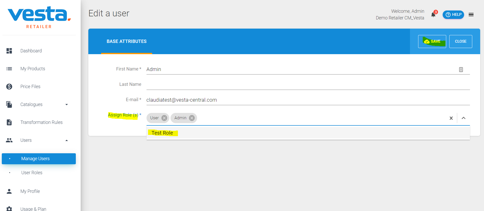
Task: Click the Welcome, Admin text
Action: pyautogui.click(x=408, y=11)
